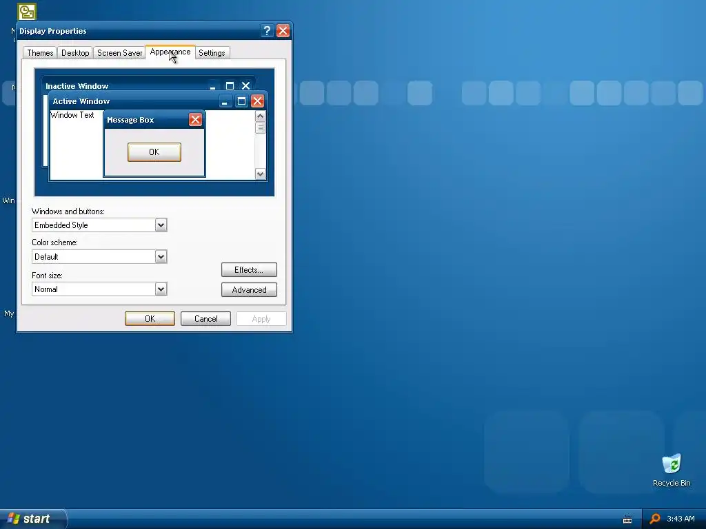Go to the Screen Saver tab
706x529 pixels.
click(x=119, y=52)
